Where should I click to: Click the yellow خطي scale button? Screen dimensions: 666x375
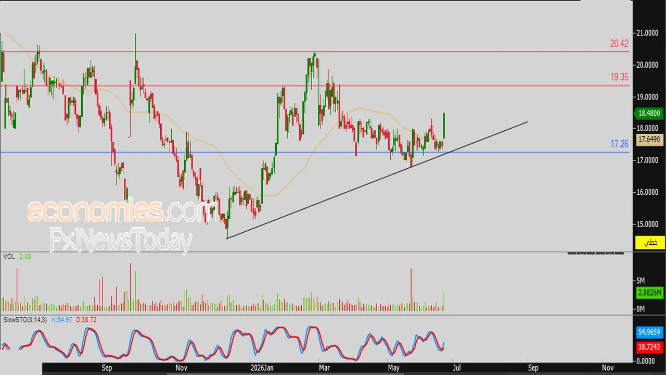point(650,243)
